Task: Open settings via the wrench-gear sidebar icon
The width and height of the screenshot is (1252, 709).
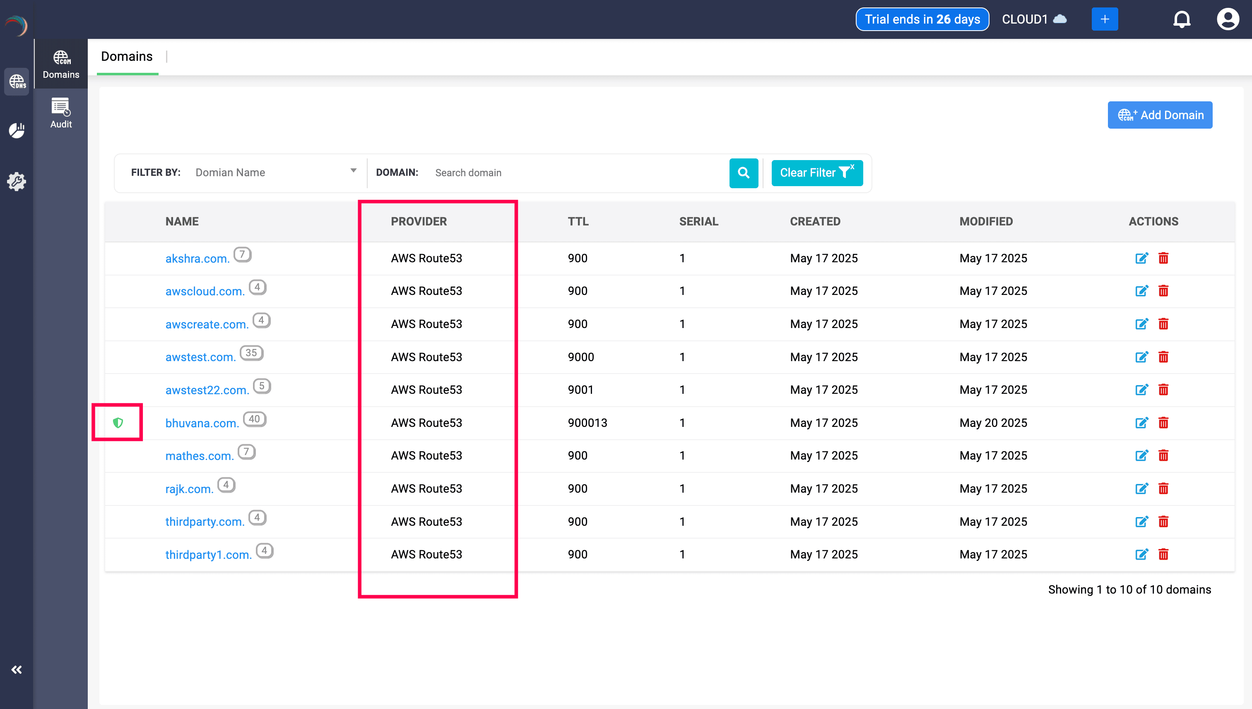Action: point(17,181)
